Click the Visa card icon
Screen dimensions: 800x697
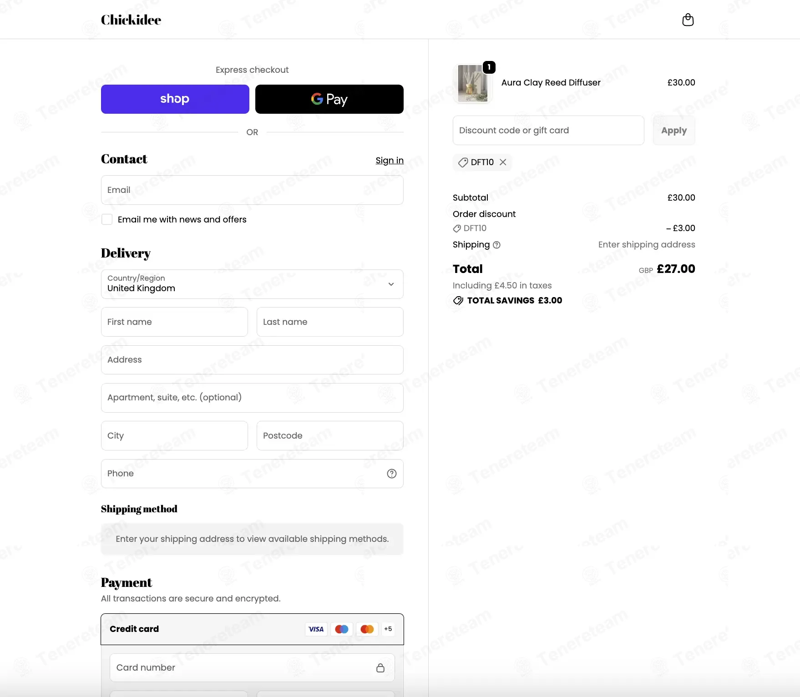pyautogui.click(x=316, y=629)
